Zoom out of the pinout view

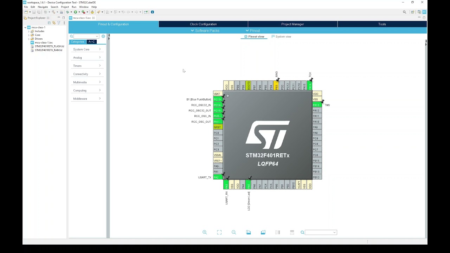234,232
